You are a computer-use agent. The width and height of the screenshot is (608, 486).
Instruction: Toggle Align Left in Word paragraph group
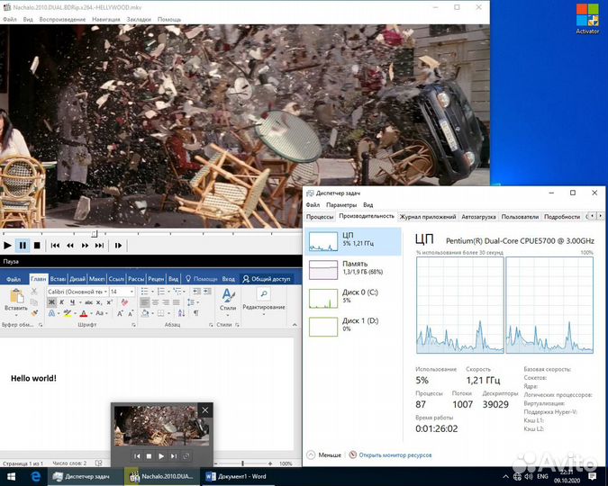(x=145, y=302)
